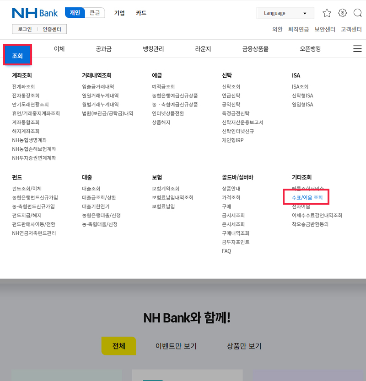Open 법원(보관금/공탁금)내역 link
The height and width of the screenshot is (381, 366).
point(108,113)
